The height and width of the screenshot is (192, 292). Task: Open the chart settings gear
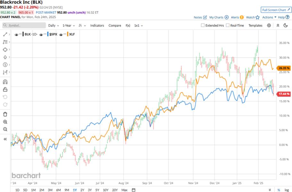[x=269, y=26]
